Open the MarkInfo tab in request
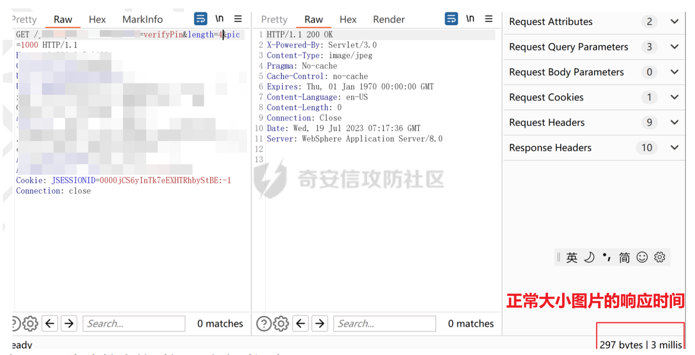695x355 pixels. click(x=142, y=19)
